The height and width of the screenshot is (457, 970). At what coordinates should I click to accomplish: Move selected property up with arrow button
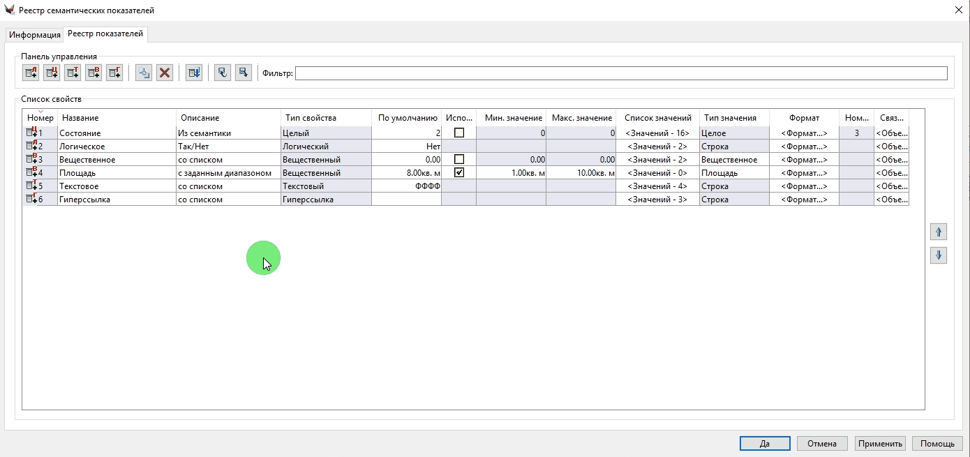coord(939,232)
